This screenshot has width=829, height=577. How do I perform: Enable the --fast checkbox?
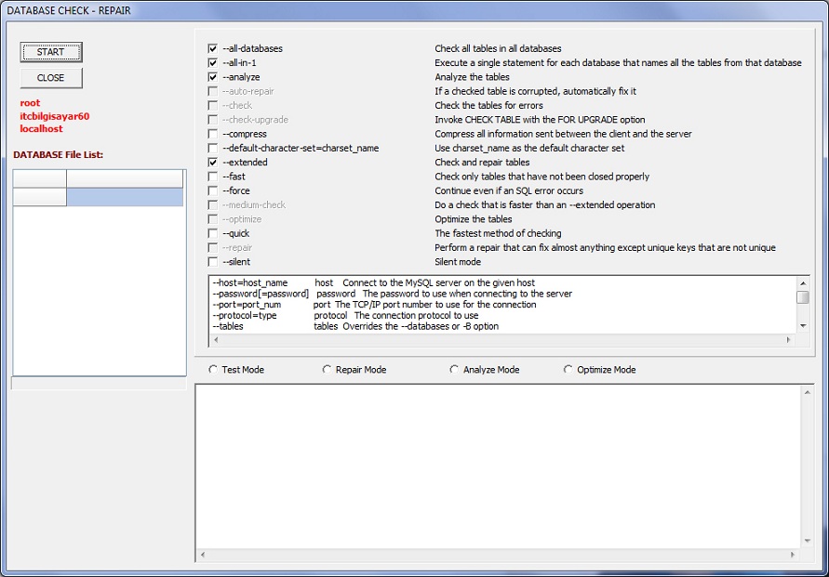[213, 177]
